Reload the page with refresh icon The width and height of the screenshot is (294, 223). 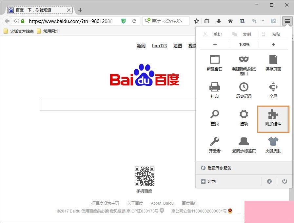pyautogui.click(x=134, y=21)
